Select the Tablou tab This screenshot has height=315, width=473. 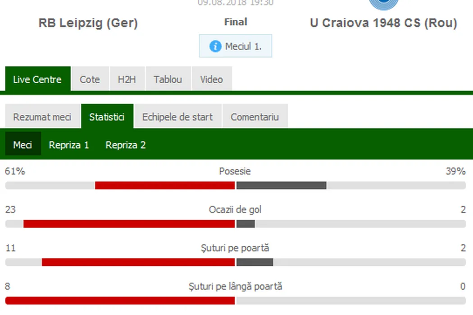(x=168, y=79)
